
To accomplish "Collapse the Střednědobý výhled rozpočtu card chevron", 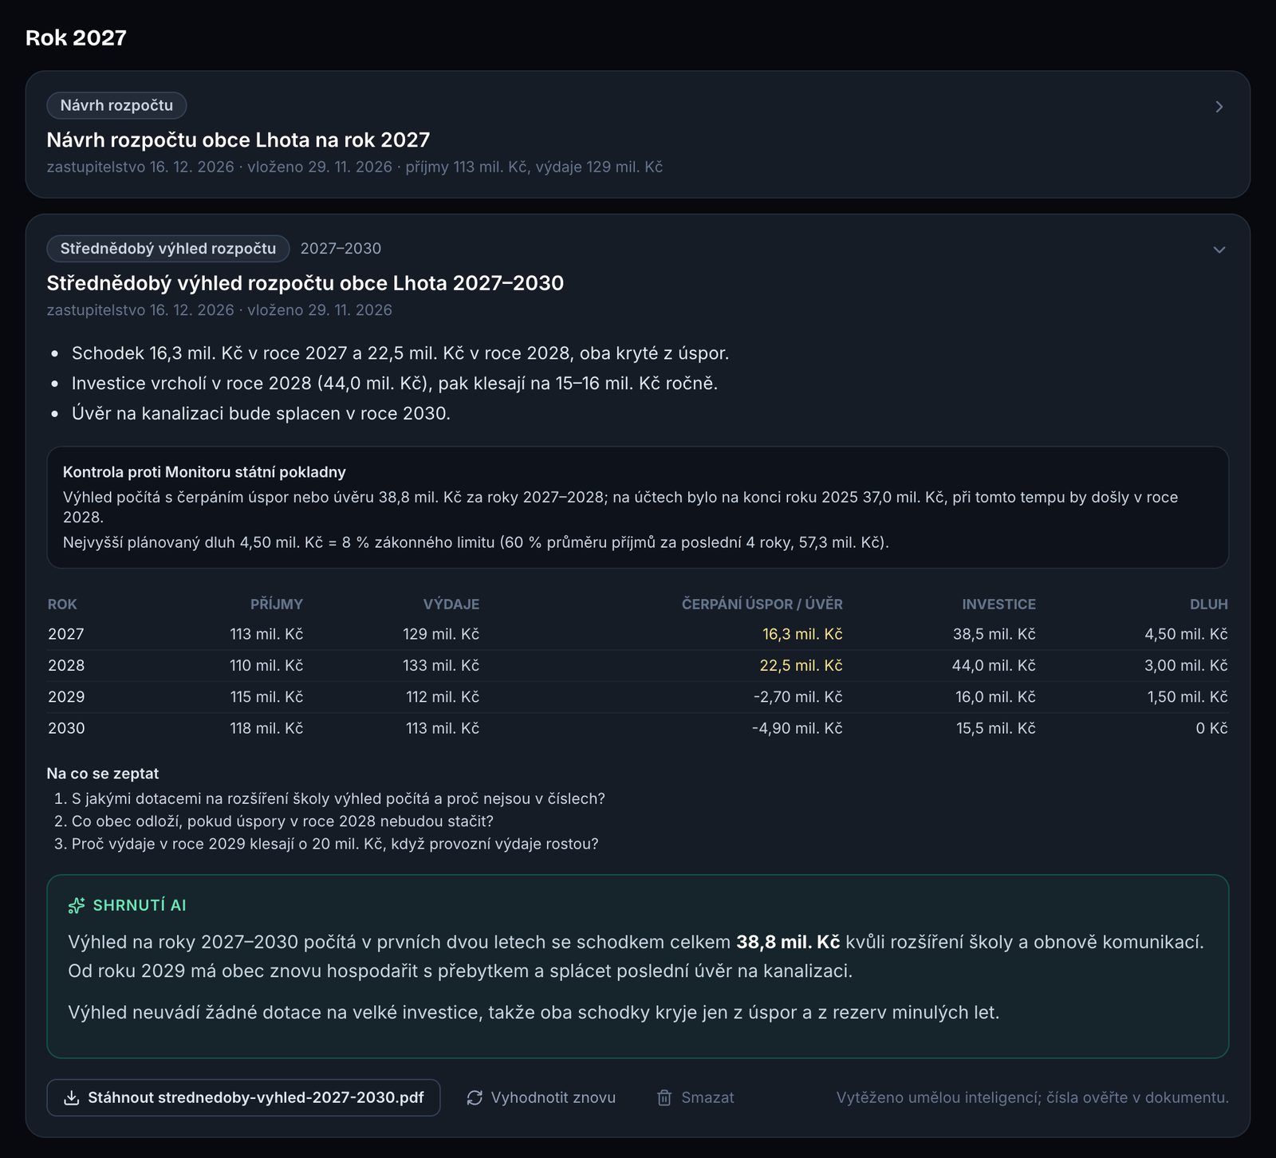I will click(x=1219, y=250).
